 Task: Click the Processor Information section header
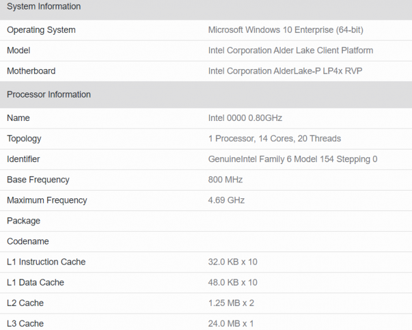pyautogui.click(x=49, y=94)
